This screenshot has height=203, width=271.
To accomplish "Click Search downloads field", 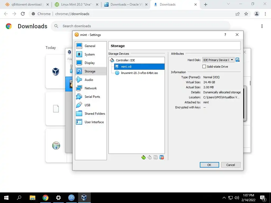I will coord(141,26).
